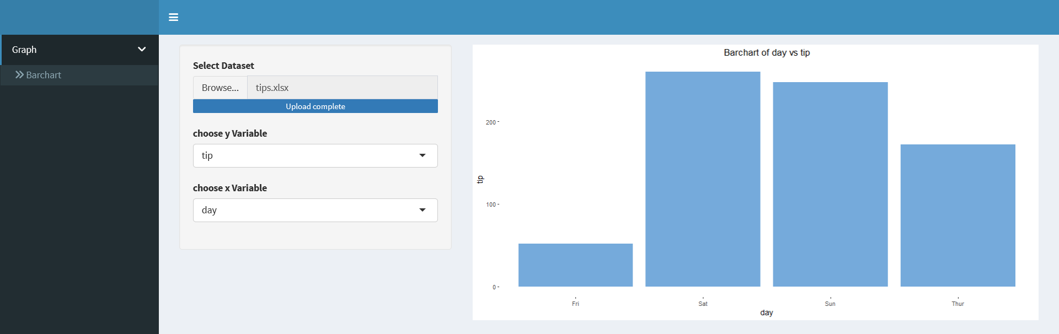Screen dimensions: 1059x334
Task: Click the Upload complete progress bar
Action: (315, 106)
